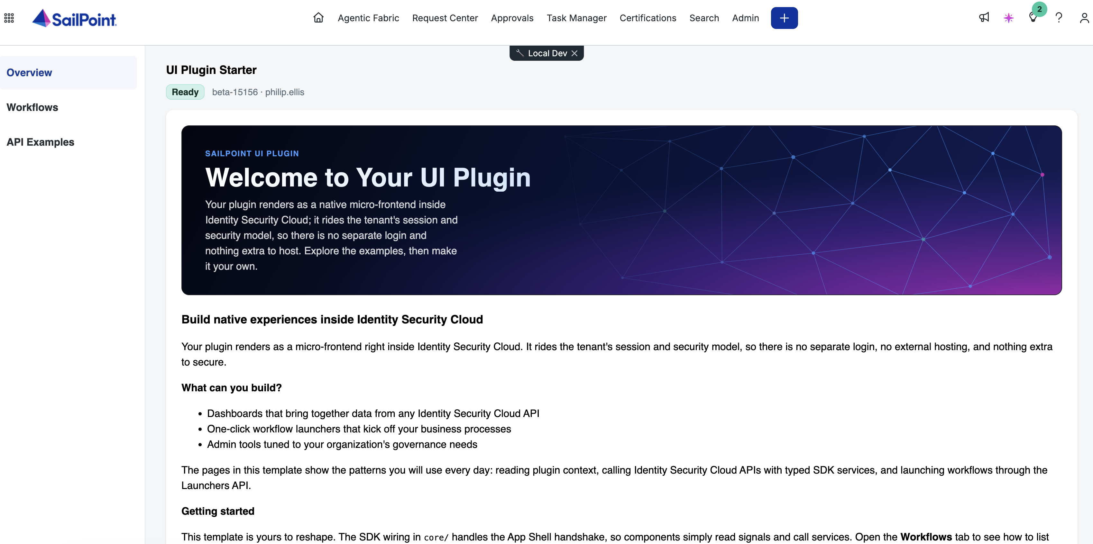
Task: Open the AI sparkle assistant icon
Action: [1008, 18]
